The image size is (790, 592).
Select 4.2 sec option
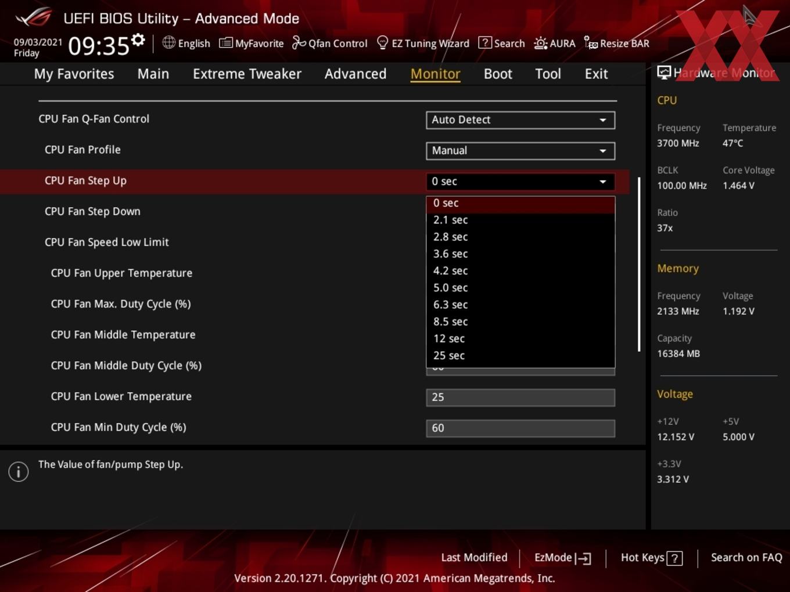tap(520, 270)
